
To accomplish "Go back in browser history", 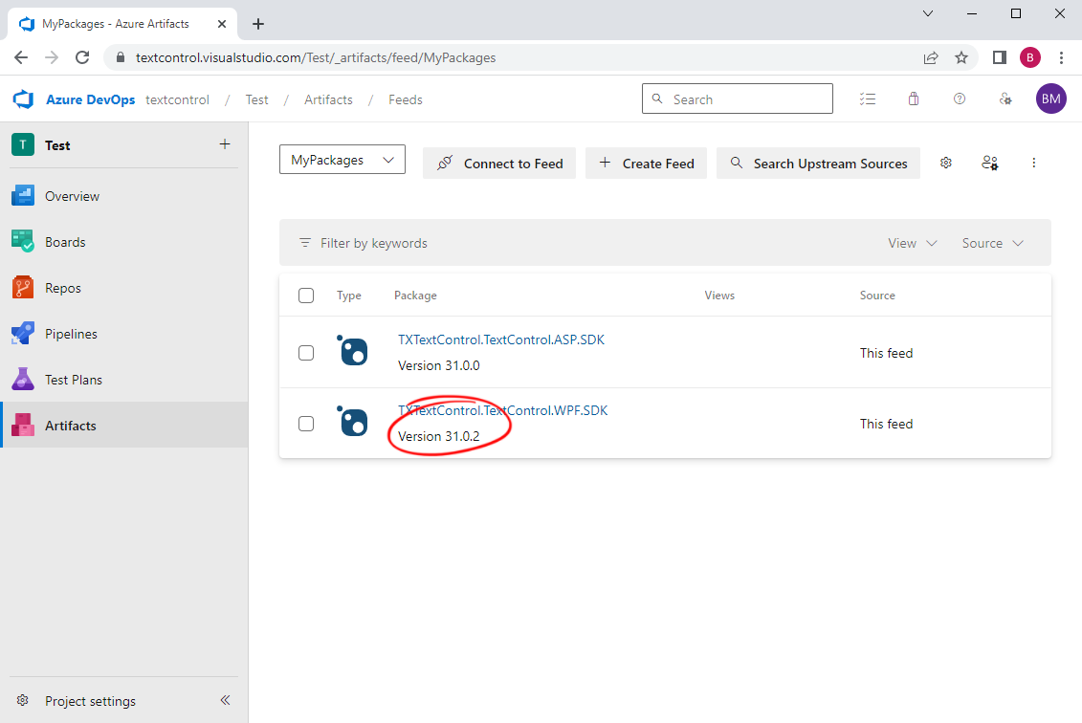I will [21, 57].
